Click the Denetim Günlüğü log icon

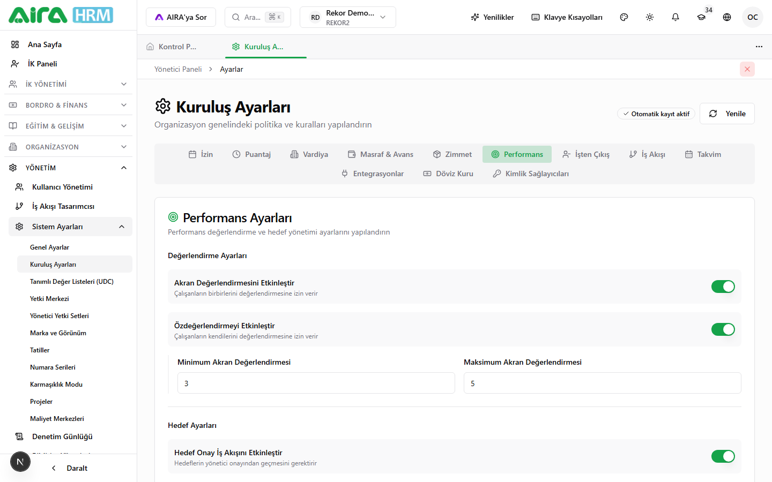click(x=19, y=436)
